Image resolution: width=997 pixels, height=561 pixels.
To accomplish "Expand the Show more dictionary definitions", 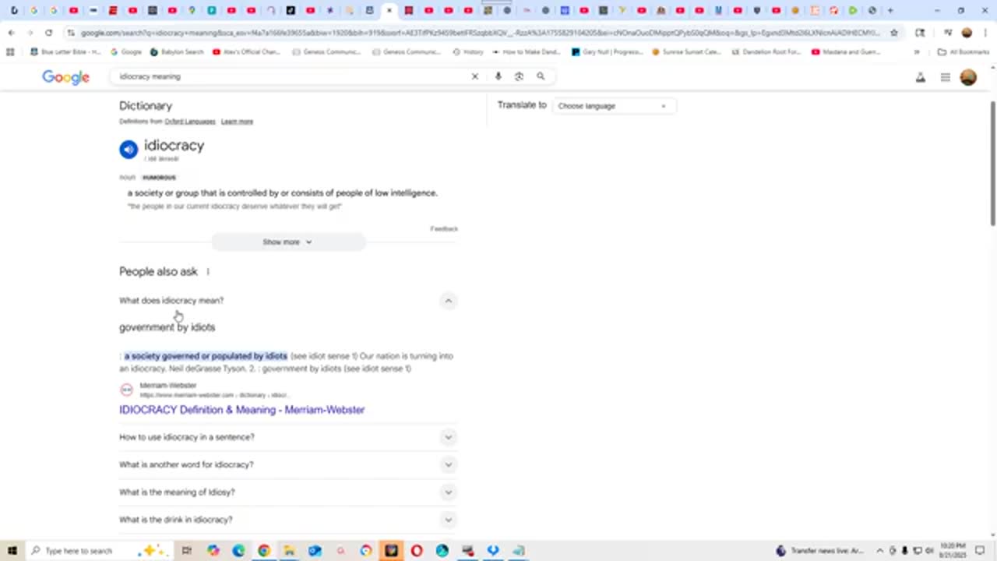I will 287,242.
